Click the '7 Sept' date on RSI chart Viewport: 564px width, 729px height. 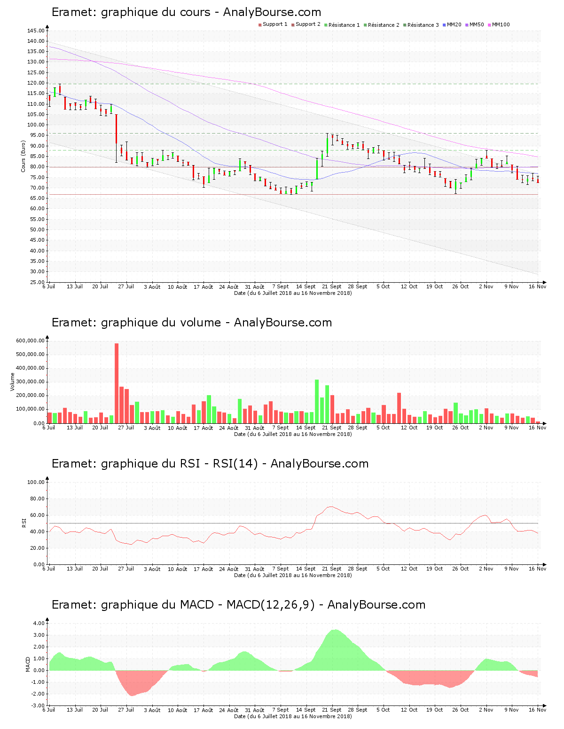[281, 569]
